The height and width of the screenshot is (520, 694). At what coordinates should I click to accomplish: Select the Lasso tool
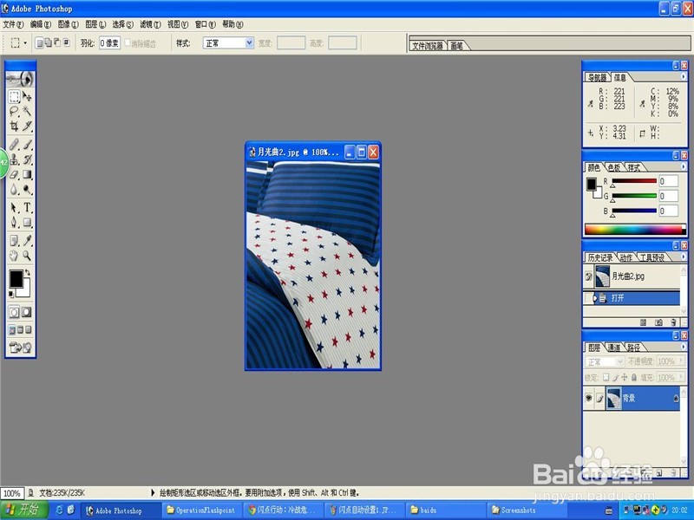(x=14, y=111)
